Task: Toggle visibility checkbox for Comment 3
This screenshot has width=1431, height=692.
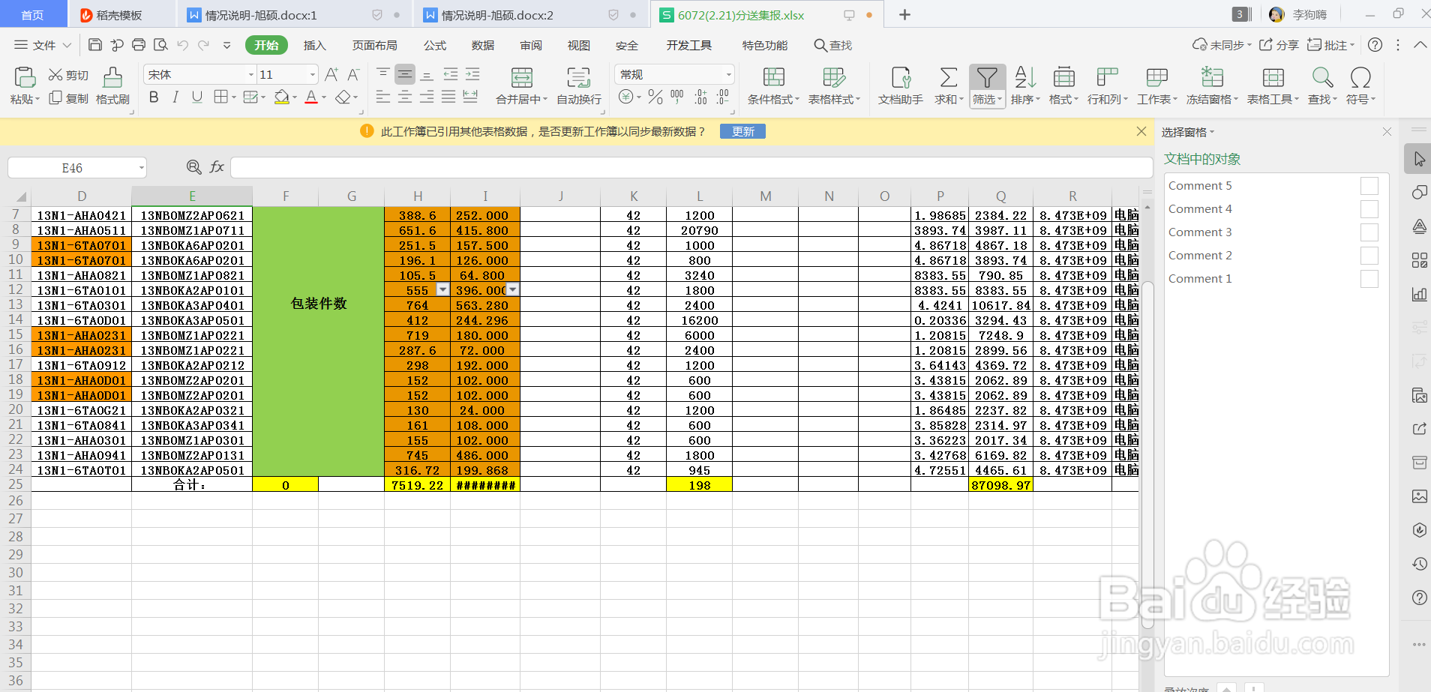Action: click(1369, 232)
